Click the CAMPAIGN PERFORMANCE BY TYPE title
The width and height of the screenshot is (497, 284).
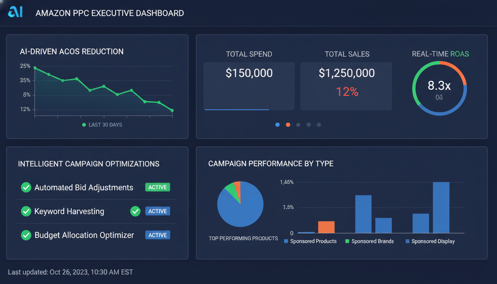tap(271, 163)
